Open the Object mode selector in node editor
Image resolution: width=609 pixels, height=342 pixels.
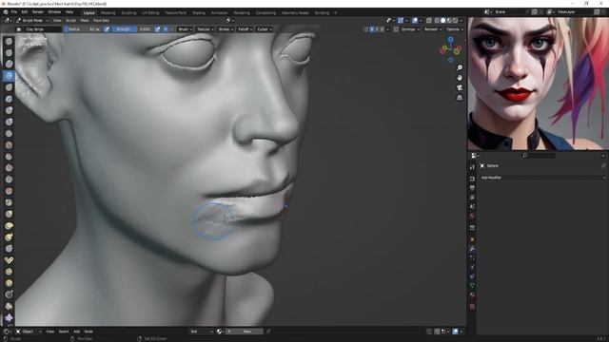[29, 332]
